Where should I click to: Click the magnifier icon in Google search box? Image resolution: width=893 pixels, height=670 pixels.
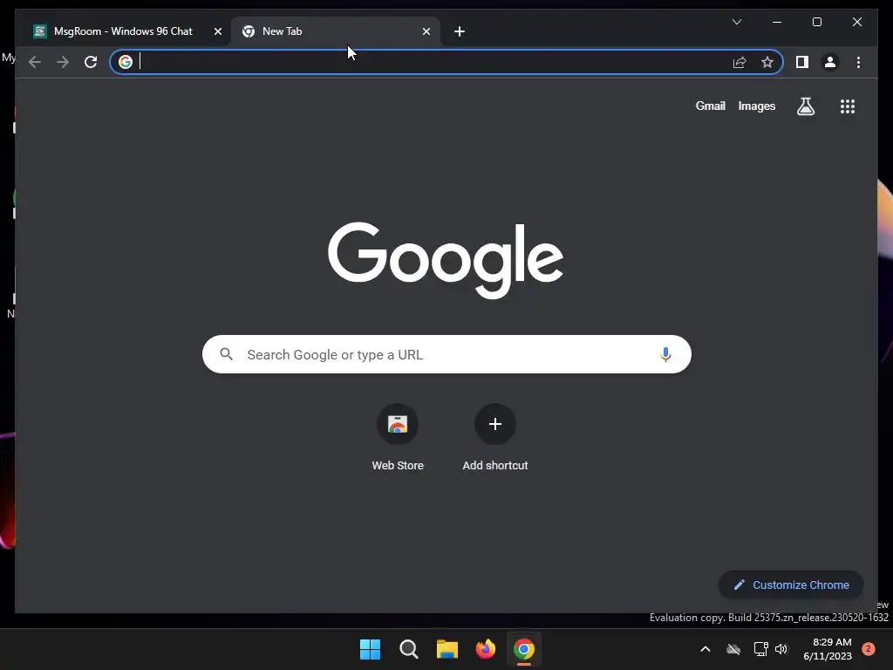(x=226, y=354)
